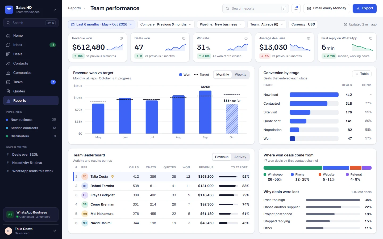This screenshot has height=239, width=383.
Task: Click the Deals won info icon
Action: (x=184, y=38)
